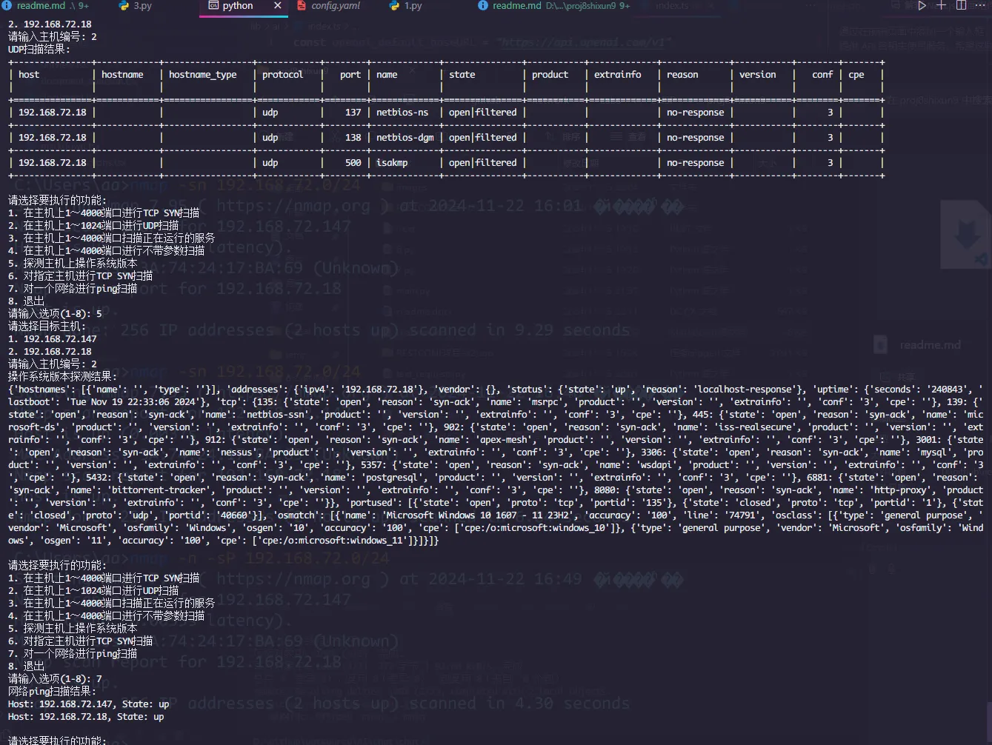Click the '网络ping扫描结果:' line
The image size is (992, 745).
click(x=53, y=692)
